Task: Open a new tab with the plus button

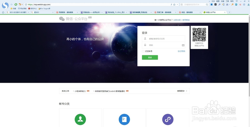Action: [x=229, y=12]
